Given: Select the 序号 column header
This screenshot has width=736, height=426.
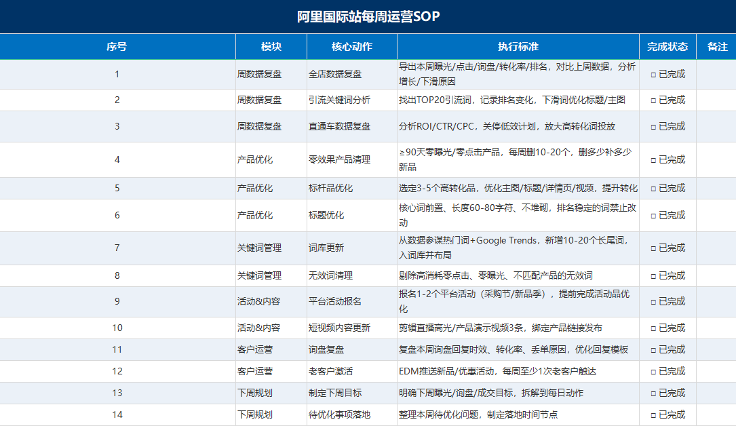Looking at the screenshot, I should click(117, 46).
